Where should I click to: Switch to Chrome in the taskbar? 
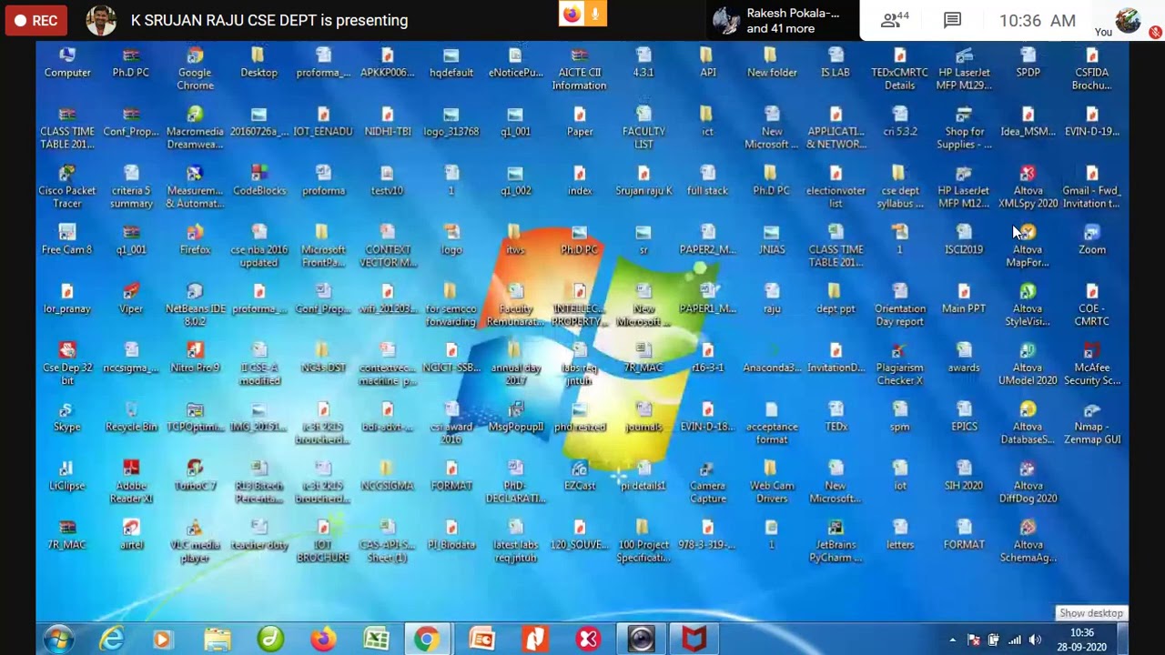[x=427, y=640]
